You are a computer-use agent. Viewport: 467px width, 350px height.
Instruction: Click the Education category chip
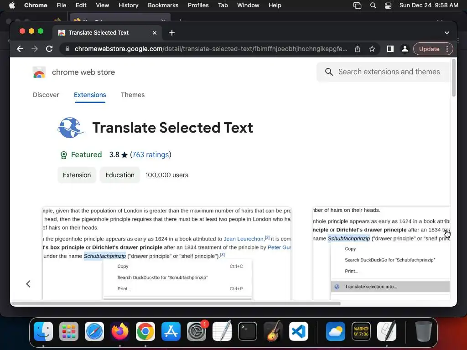[x=120, y=175]
